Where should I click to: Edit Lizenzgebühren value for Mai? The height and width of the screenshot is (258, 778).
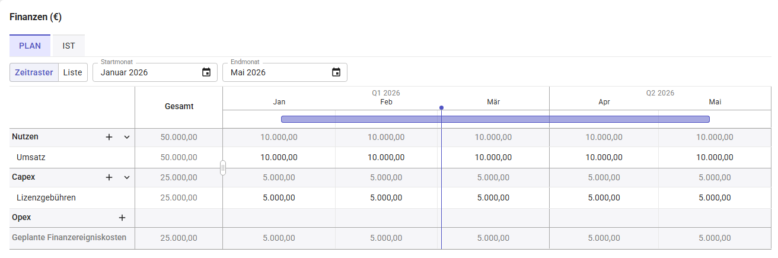715,198
